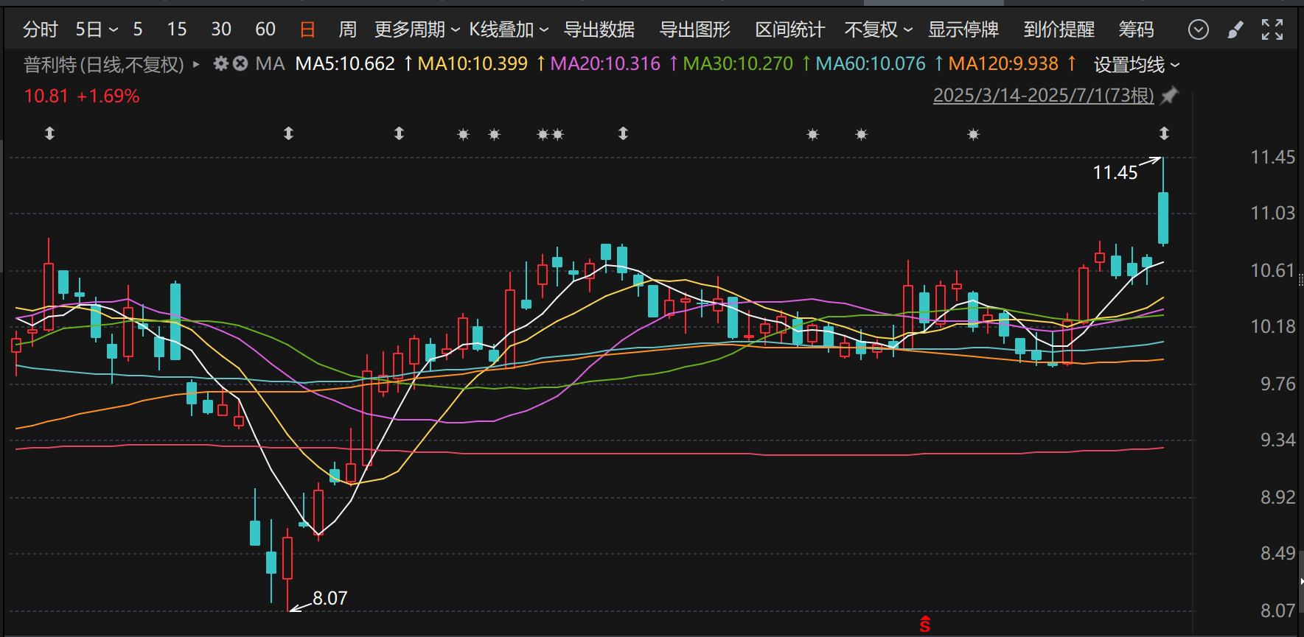This screenshot has height=637, width=1304.
Task: Open the MA settings gear icon
Action: tap(220, 64)
